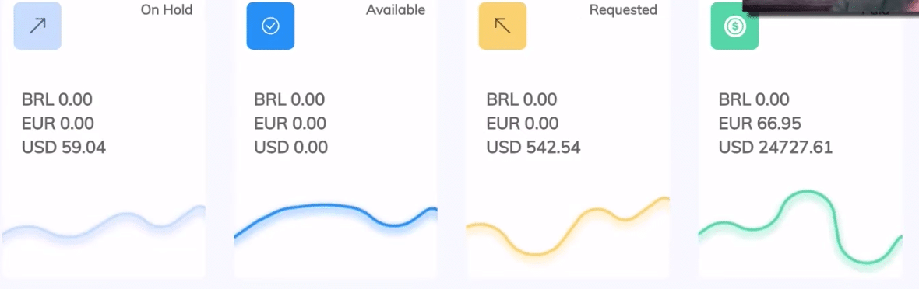Open the blue Available trend chart

click(x=336, y=221)
